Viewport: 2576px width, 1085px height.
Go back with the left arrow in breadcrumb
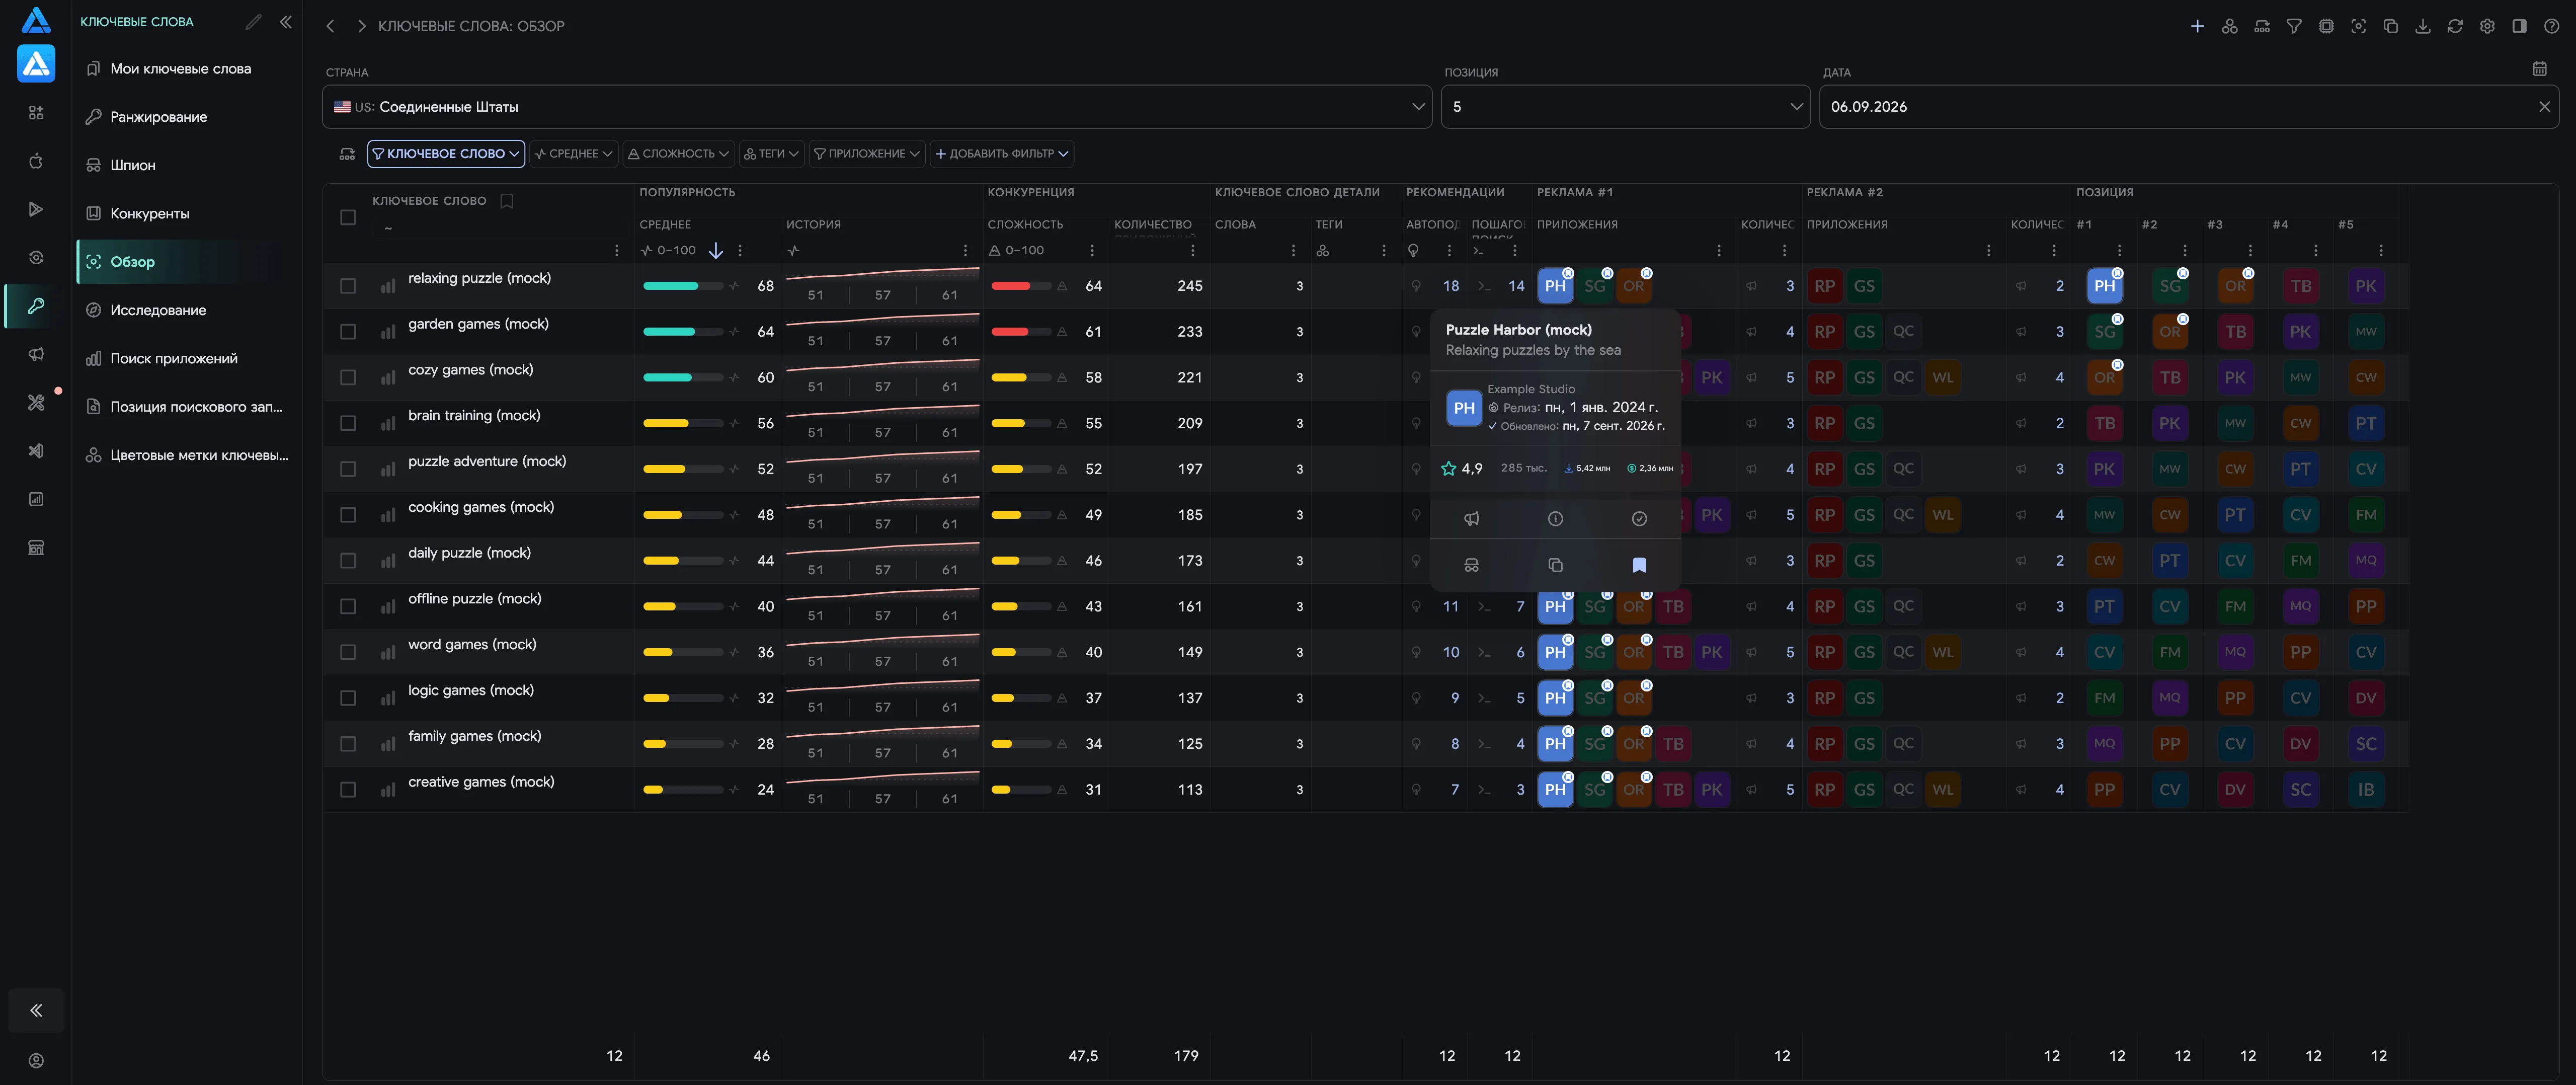330,26
